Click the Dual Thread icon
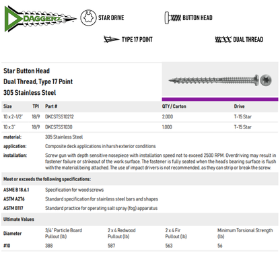This screenshot has height=280, width=280. click(x=223, y=40)
